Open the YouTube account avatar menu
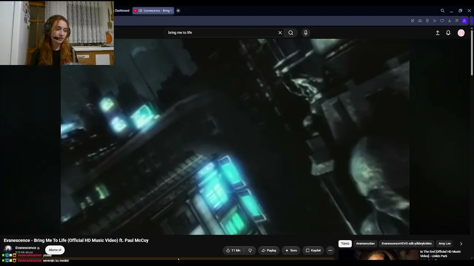The width and height of the screenshot is (474, 266). pos(461,33)
